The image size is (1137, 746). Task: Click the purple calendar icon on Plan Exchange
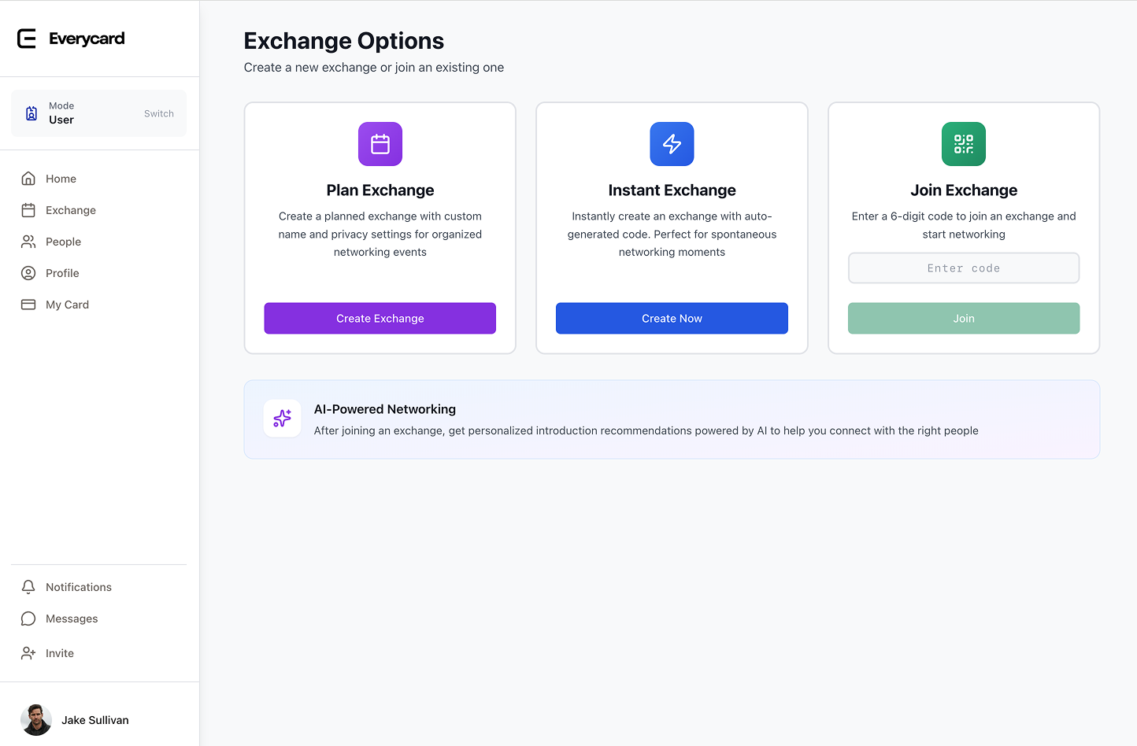click(380, 144)
